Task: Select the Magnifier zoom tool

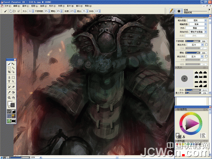Action: pos(9,98)
